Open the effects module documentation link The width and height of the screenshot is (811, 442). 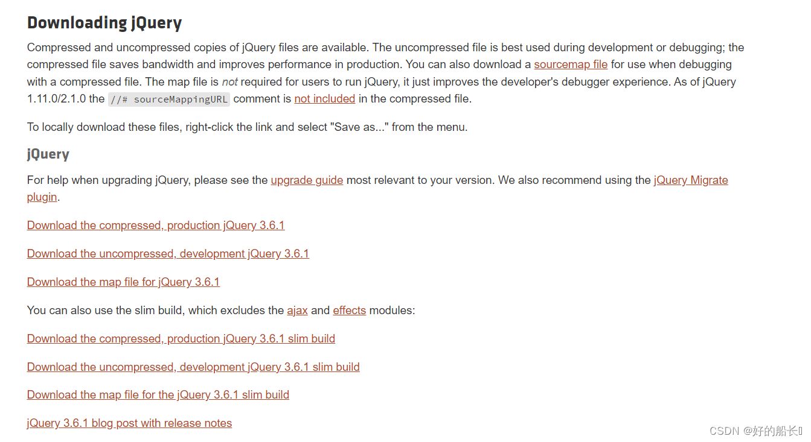pos(349,310)
